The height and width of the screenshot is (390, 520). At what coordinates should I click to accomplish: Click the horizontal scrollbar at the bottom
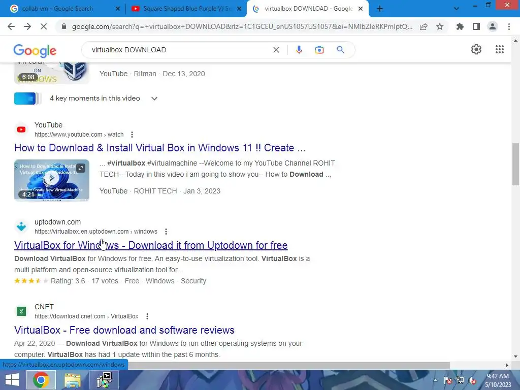pyautogui.click(x=289, y=365)
